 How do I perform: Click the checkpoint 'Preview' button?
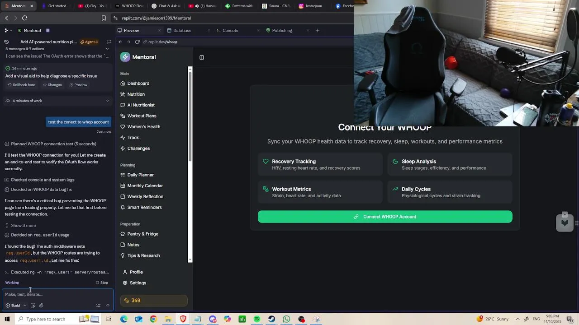coord(78,85)
